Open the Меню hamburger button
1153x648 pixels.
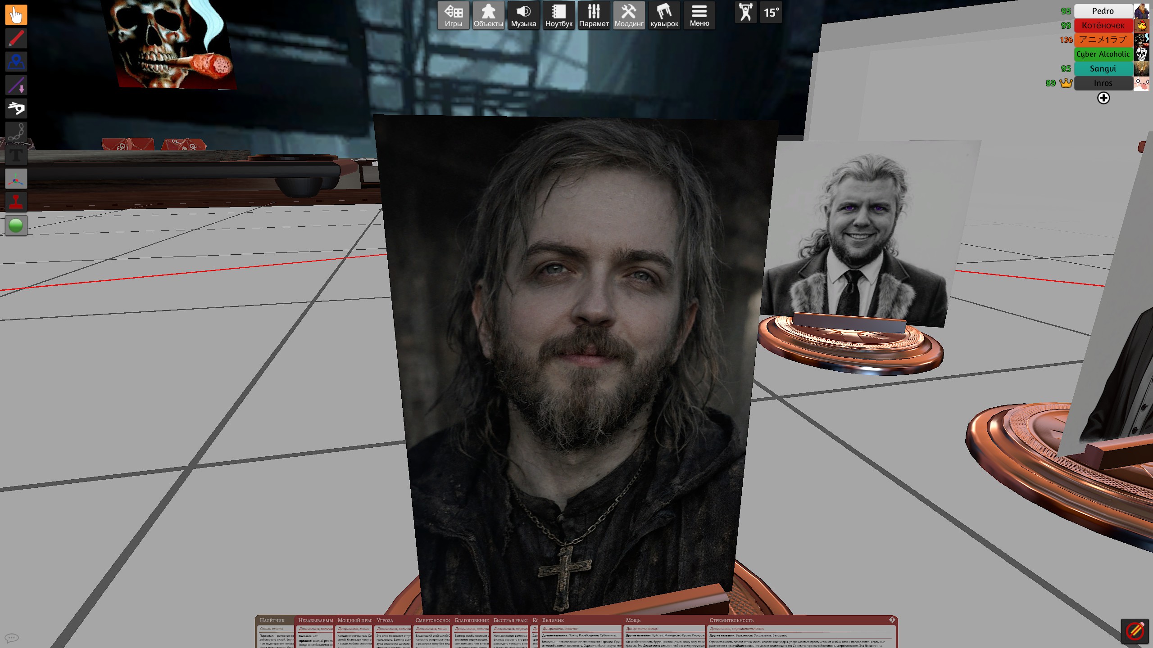[x=699, y=15]
